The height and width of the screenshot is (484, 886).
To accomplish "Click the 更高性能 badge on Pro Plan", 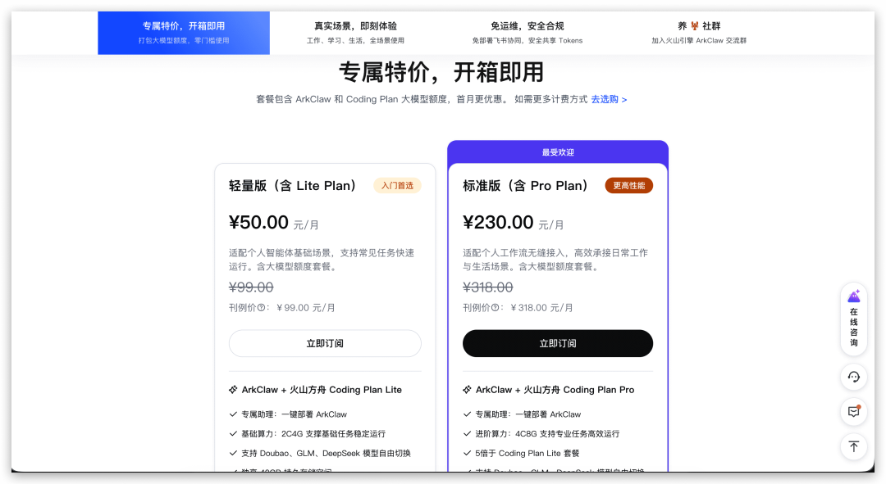I will coord(628,186).
